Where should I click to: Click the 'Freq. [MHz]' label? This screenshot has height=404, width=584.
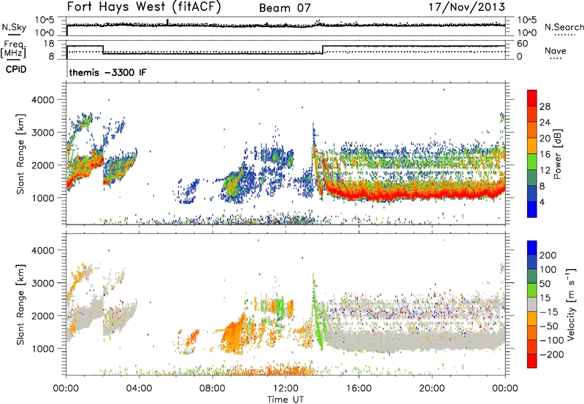click(14, 49)
